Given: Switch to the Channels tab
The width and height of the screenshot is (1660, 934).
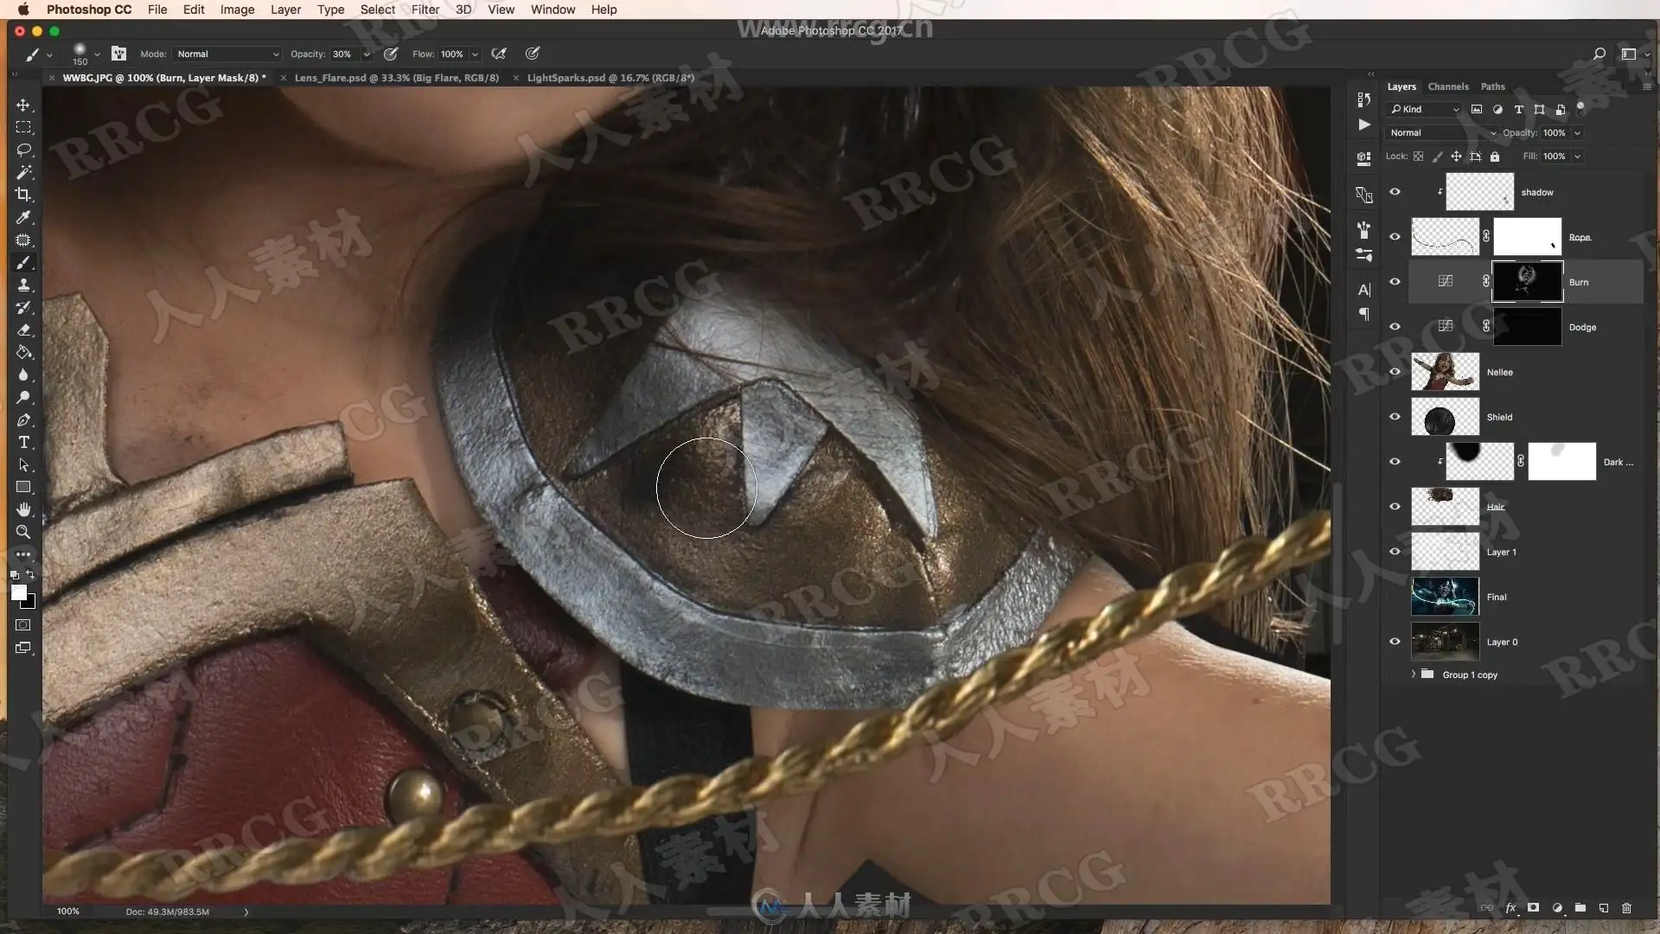Looking at the screenshot, I should [1447, 86].
